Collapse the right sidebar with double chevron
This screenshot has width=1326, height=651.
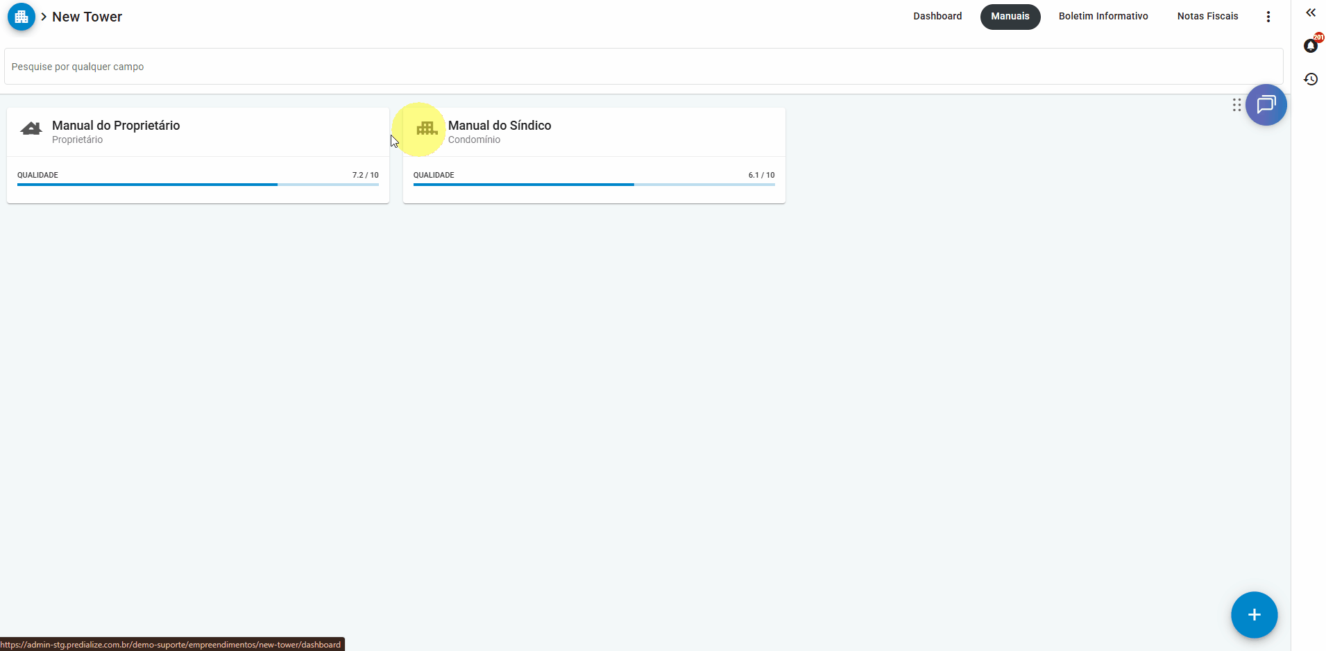tap(1310, 12)
